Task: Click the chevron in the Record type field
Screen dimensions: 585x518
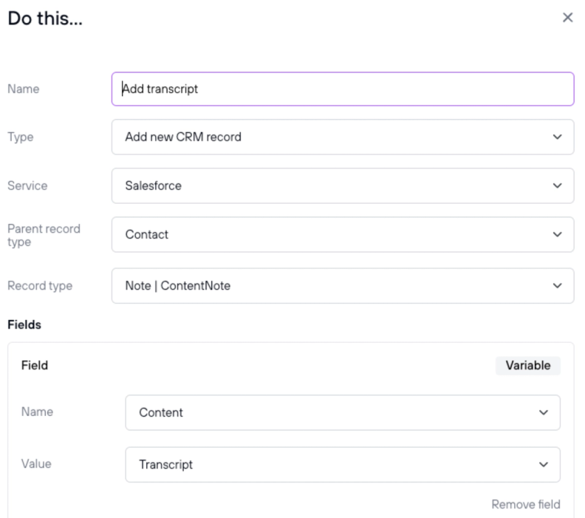Action: coord(557,286)
